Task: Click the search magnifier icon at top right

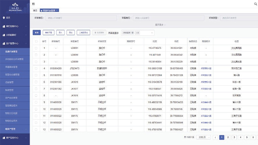Action: pyautogui.click(x=254, y=4)
